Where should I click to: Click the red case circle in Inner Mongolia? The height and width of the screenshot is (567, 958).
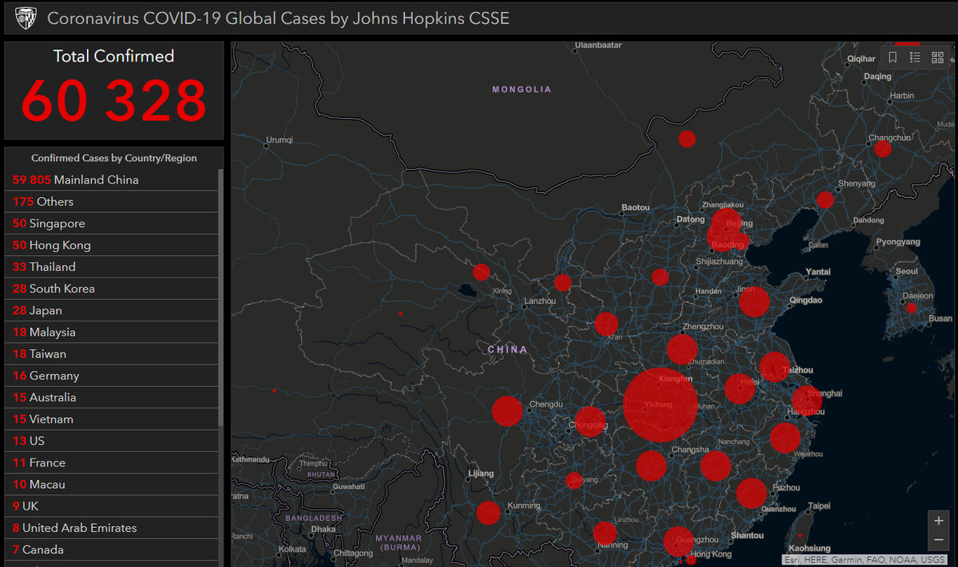click(x=687, y=139)
